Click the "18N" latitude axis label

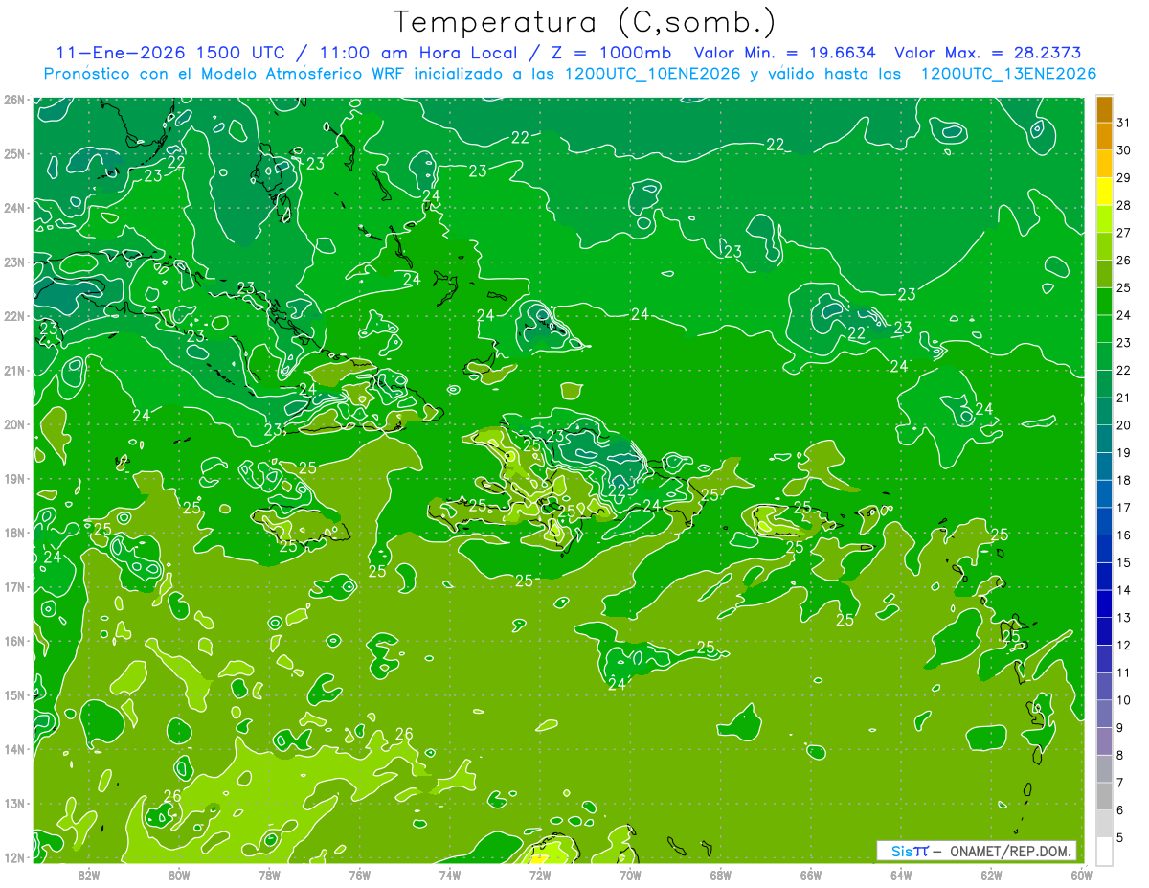click(14, 533)
